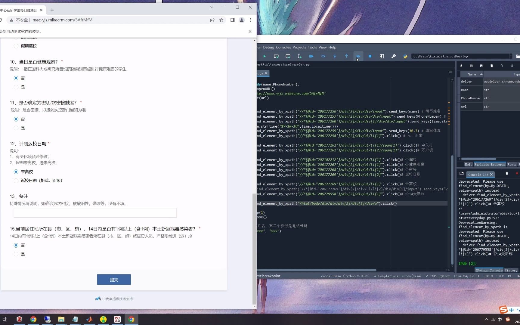This screenshot has height=325, width=520.
Task: Run file with Spyder's green play icon
Action: coord(265,56)
